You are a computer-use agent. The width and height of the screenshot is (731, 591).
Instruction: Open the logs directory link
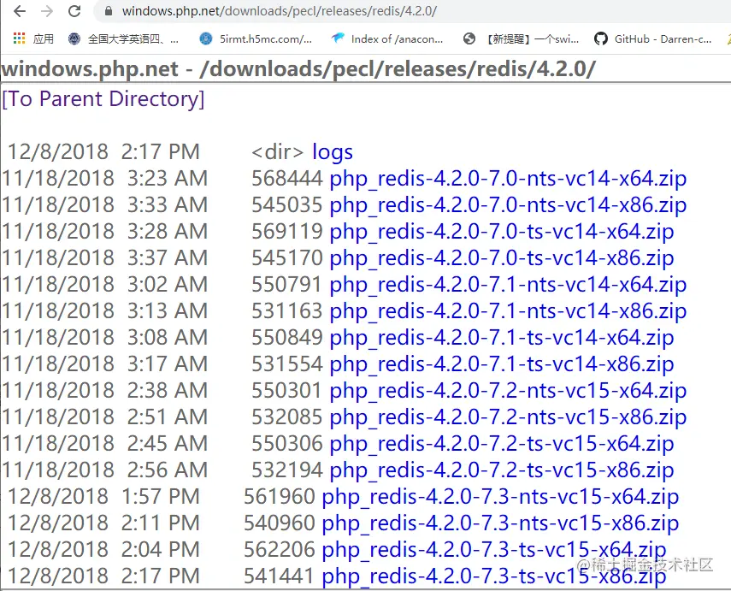tap(333, 152)
